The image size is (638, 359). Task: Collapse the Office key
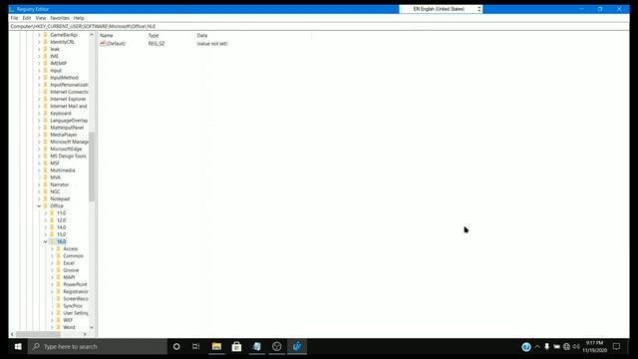(39, 206)
